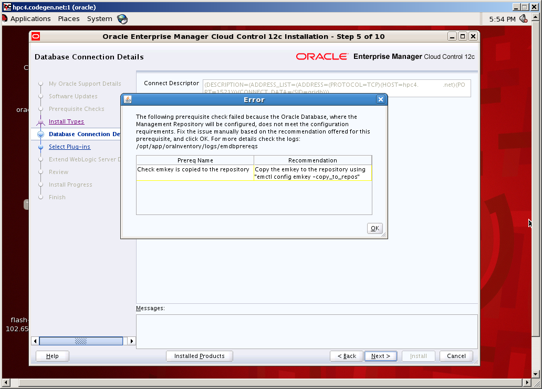The width and height of the screenshot is (542, 389).
Task: Click OK to dismiss the error dialog
Action: [x=374, y=228]
